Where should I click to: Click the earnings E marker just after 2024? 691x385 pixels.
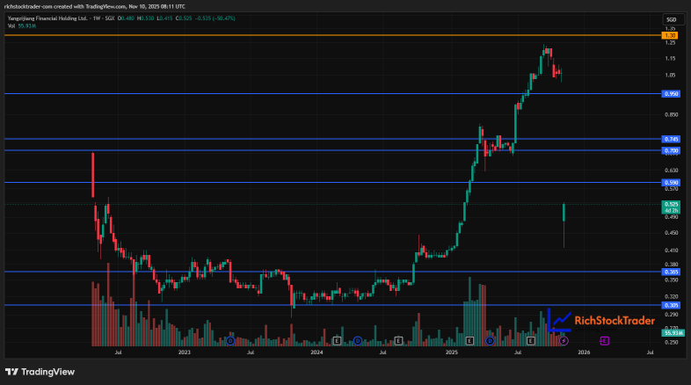point(337,340)
